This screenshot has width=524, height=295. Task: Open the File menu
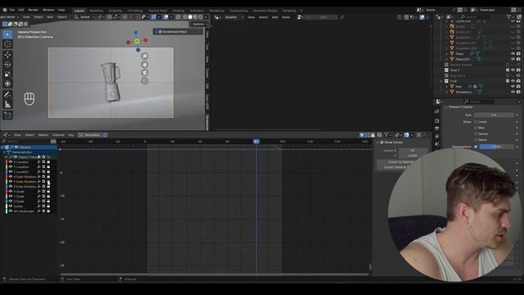[12, 10]
